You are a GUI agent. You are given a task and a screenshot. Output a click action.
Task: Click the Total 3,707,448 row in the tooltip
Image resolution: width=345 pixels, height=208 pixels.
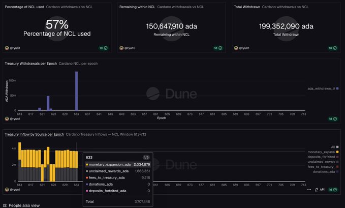coord(118,201)
